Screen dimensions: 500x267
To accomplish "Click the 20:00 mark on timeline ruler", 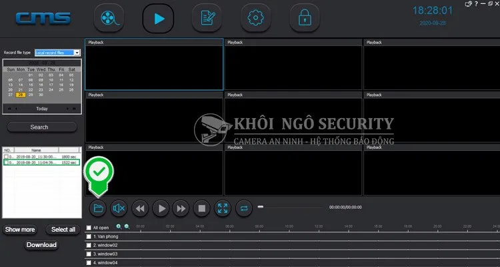I will pyautogui.click(x=437, y=226).
